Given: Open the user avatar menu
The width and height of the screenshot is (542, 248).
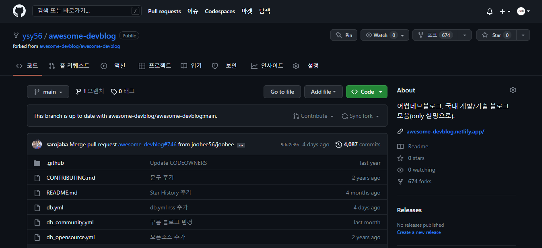Looking at the screenshot, I should point(523,11).
